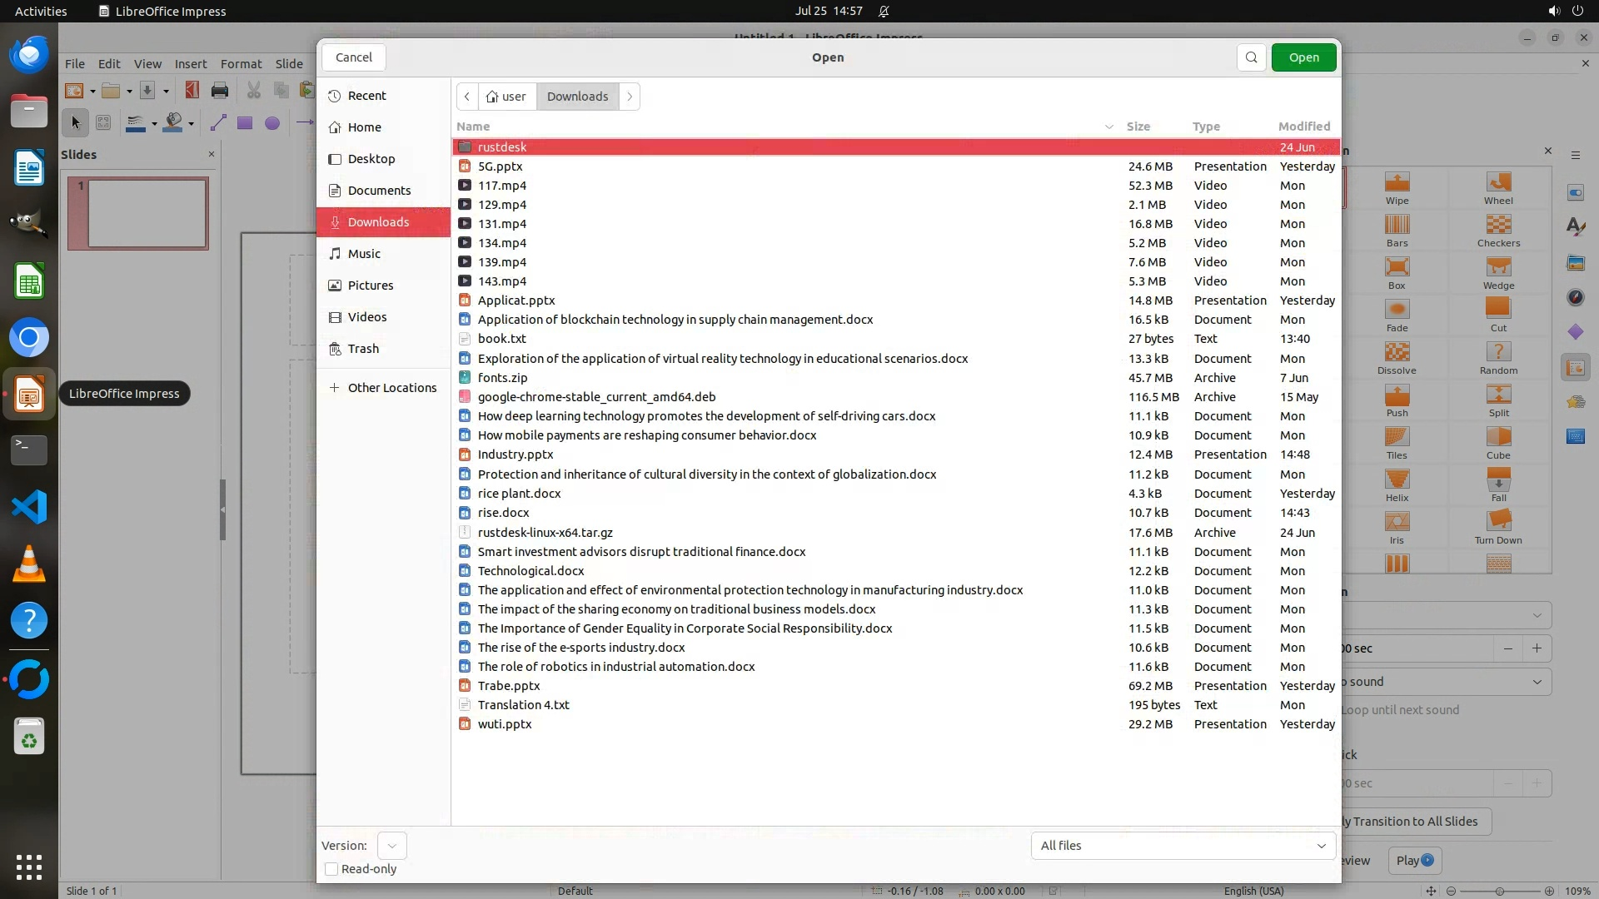Sort files by the Modified column header
The image size is (1599, 899).
click(1304, 127)
